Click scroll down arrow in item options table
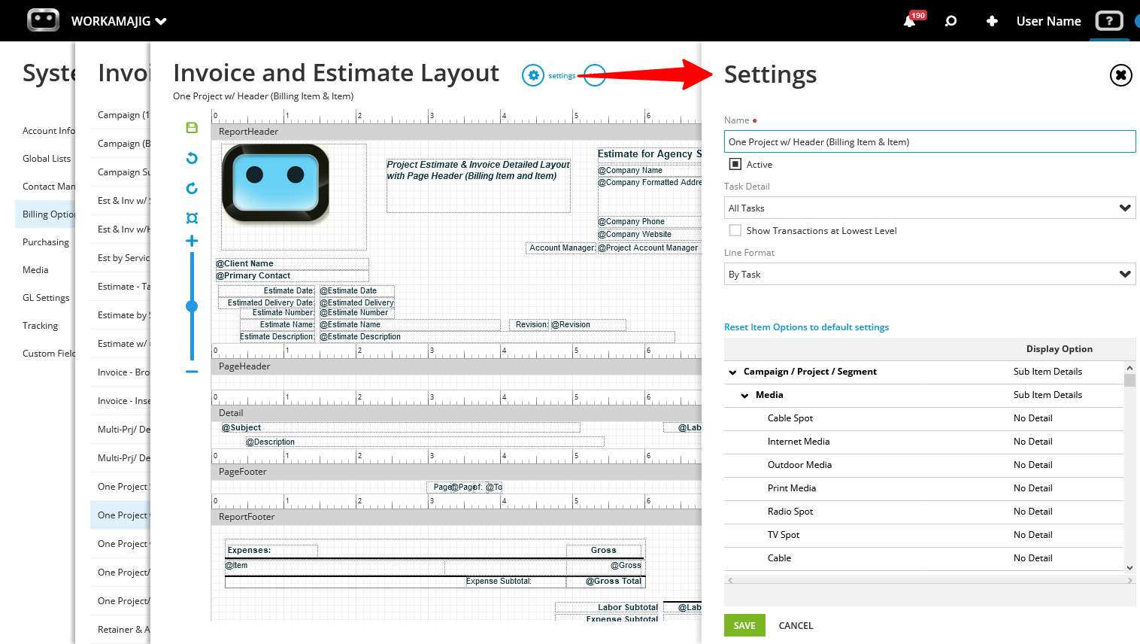1140x644 pixels. coord(1129,568)
